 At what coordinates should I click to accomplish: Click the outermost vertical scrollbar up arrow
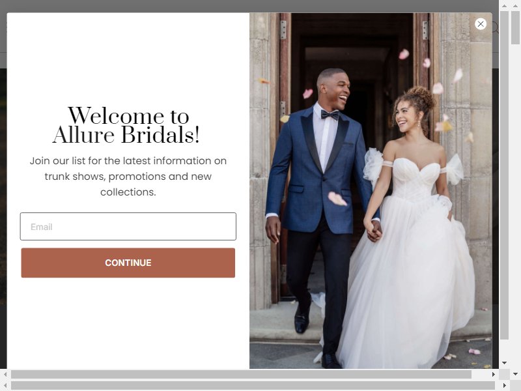(515, 6)
